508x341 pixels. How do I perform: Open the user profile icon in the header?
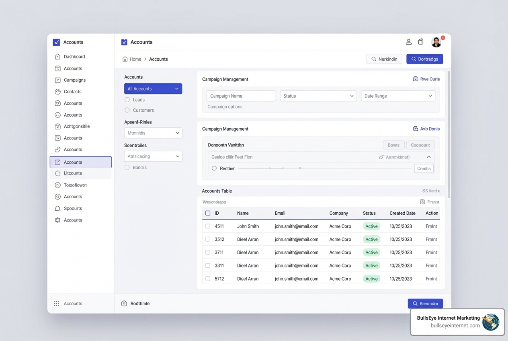409,41
